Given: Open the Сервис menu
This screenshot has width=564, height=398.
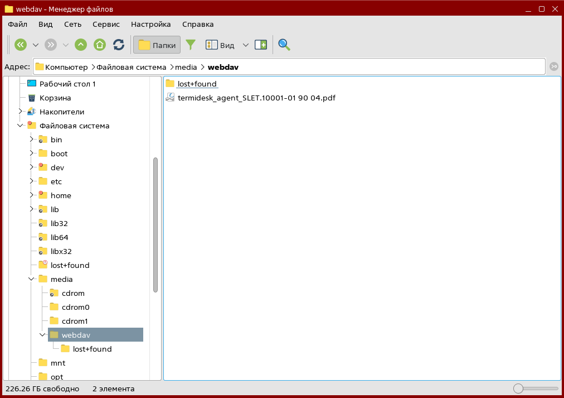Looking at the screenshot, I should pos(106,24).
